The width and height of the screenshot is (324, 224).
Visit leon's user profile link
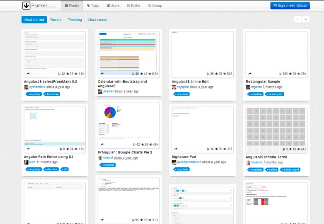(32, 162)
